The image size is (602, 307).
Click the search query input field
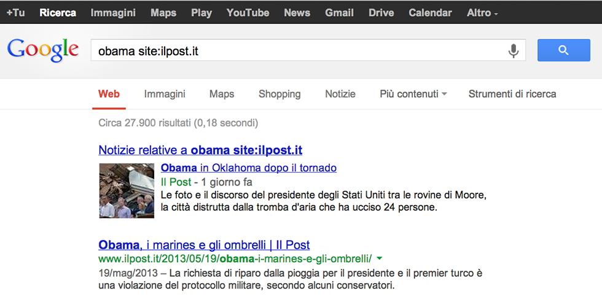[295, 51]
